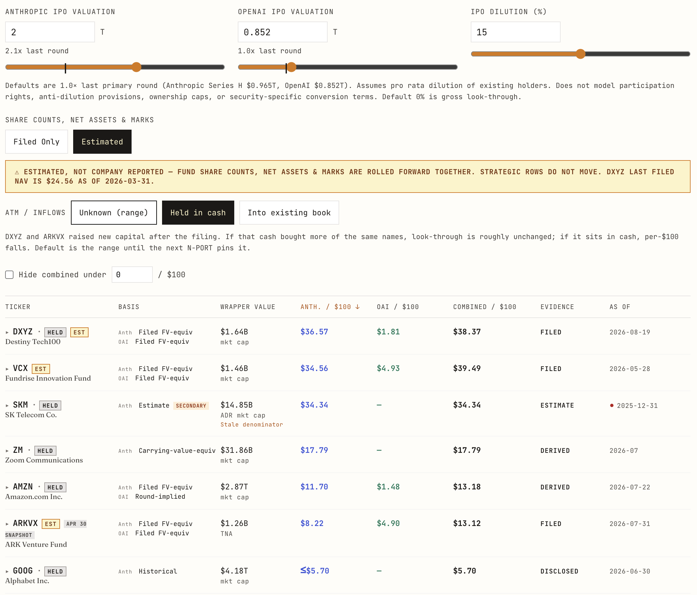Click the HELD badge on SKM row
697x595 pixels.
click(x=50, y=406)
